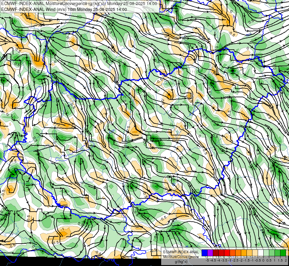Pick the palest green legend swatch
289x266 pixels.
[266, 253]
